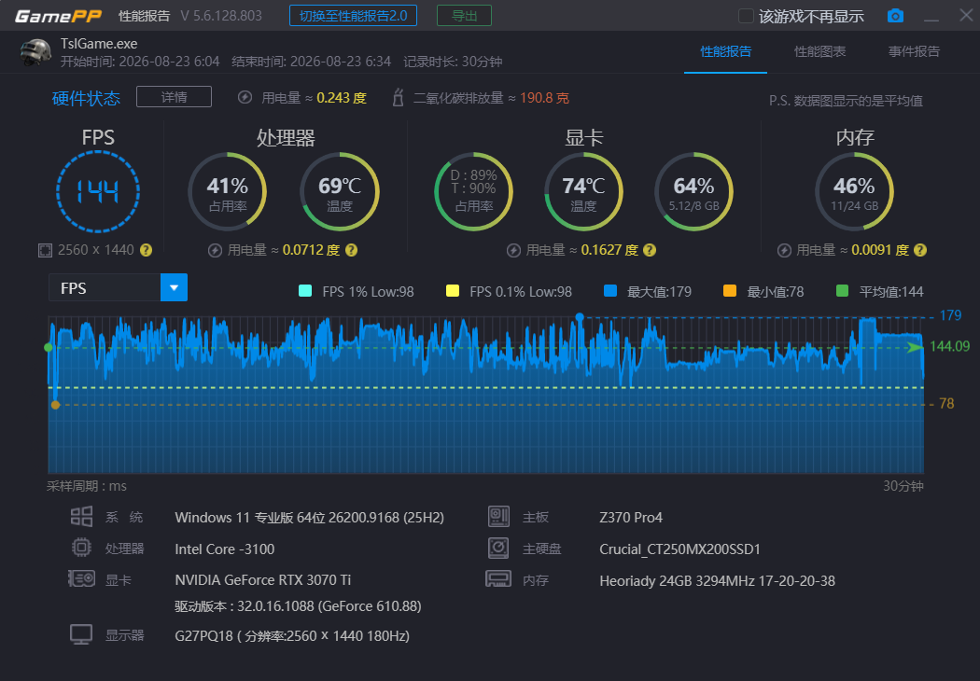Click the blue max value marker on chart
This screenshot has width=980, height=681.
580,317
